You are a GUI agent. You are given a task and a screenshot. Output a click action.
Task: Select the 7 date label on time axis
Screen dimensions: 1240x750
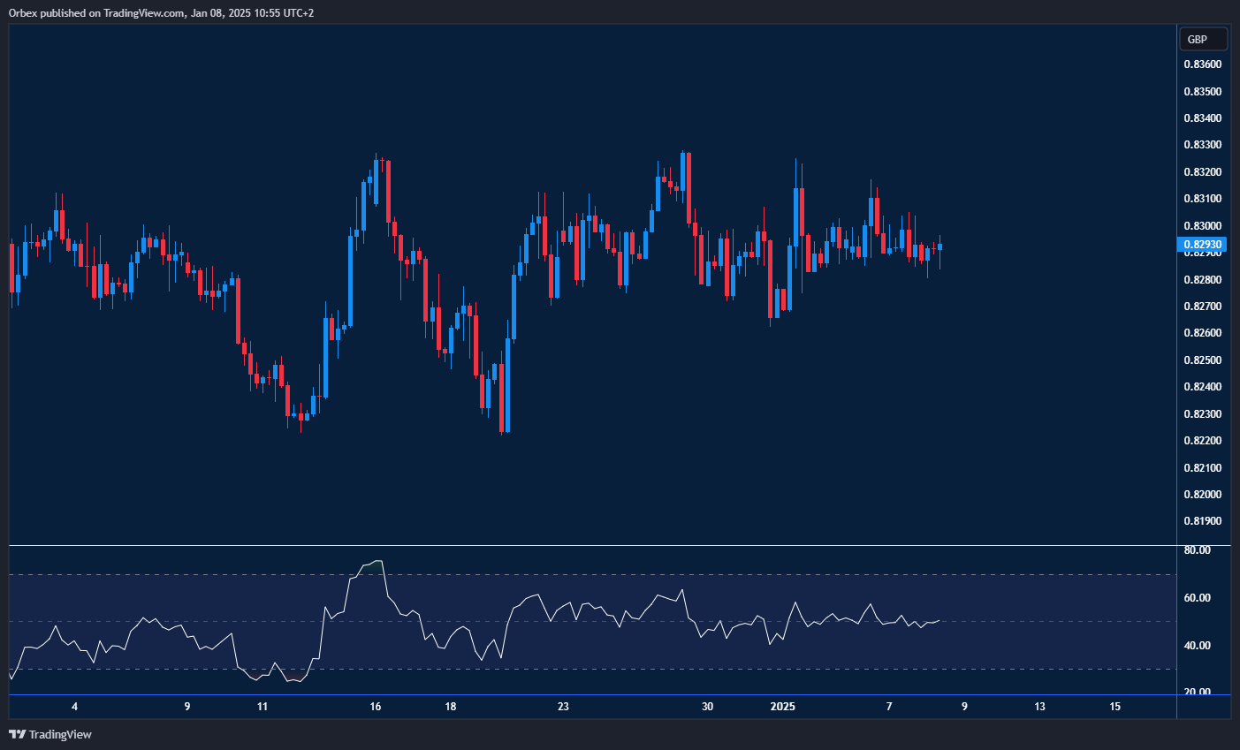[x=889, y=707]
